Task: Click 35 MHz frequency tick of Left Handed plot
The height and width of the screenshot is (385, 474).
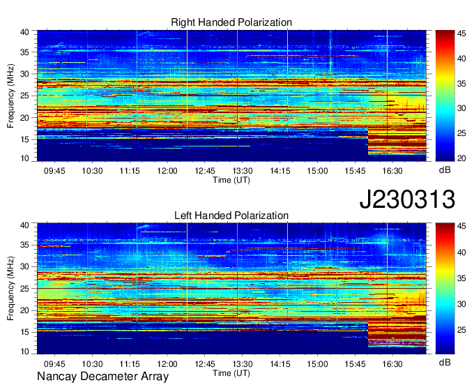Action: pyautogui.click(x=25, y=245)
